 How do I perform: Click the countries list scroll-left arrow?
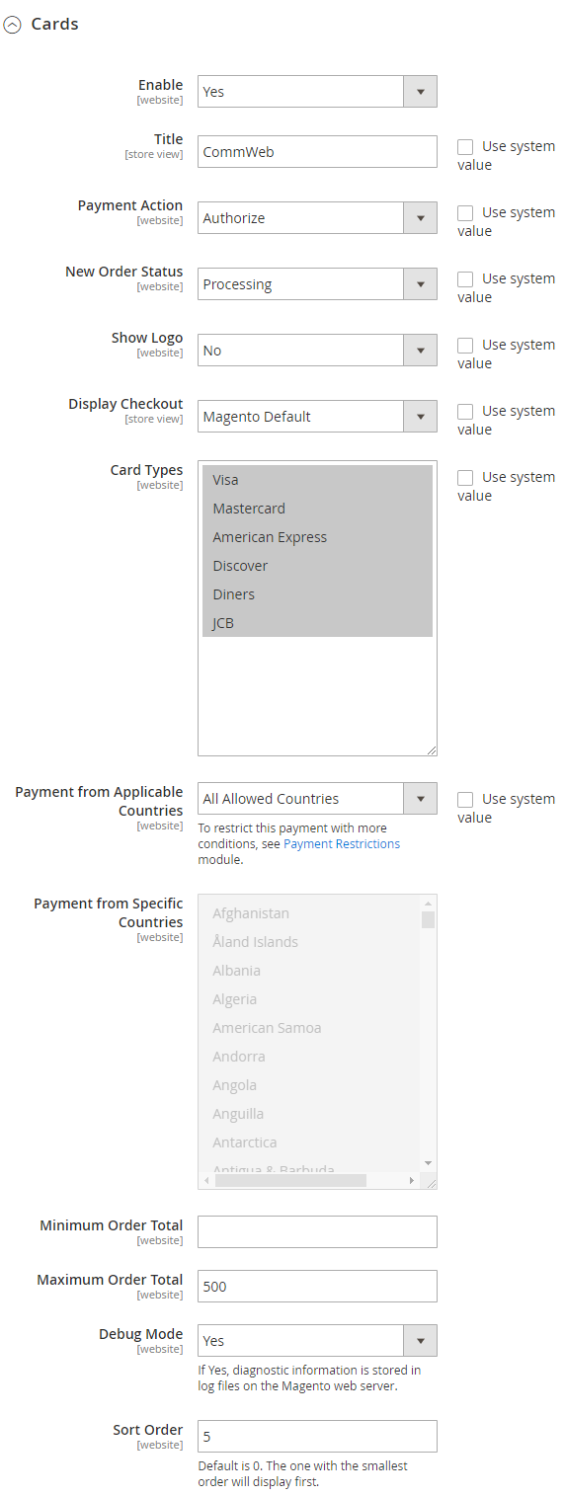[x=207, y=1180]
